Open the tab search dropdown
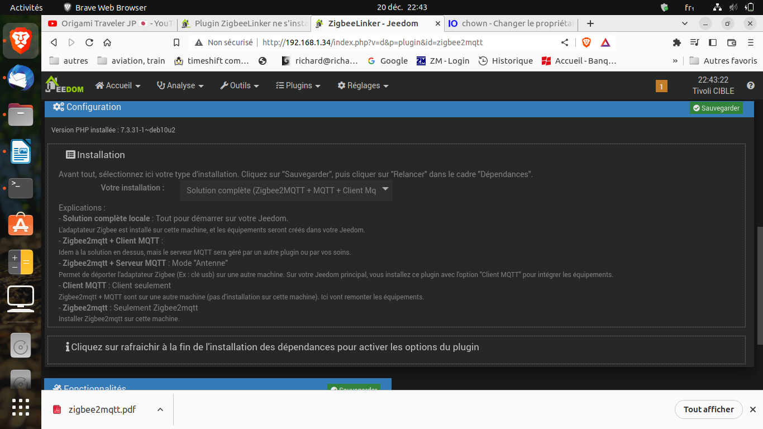 point(685,23)
